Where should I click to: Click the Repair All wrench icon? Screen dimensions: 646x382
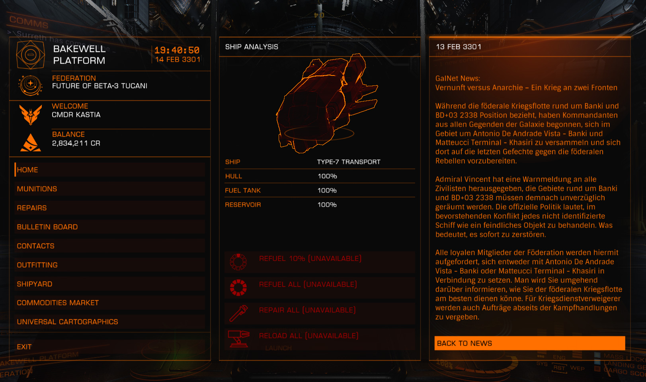pos(238,313)
